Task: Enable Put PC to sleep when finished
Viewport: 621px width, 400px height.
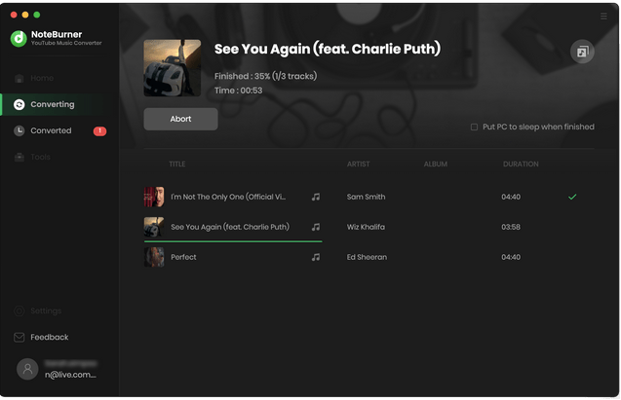Action: click(x=474, y=127)
